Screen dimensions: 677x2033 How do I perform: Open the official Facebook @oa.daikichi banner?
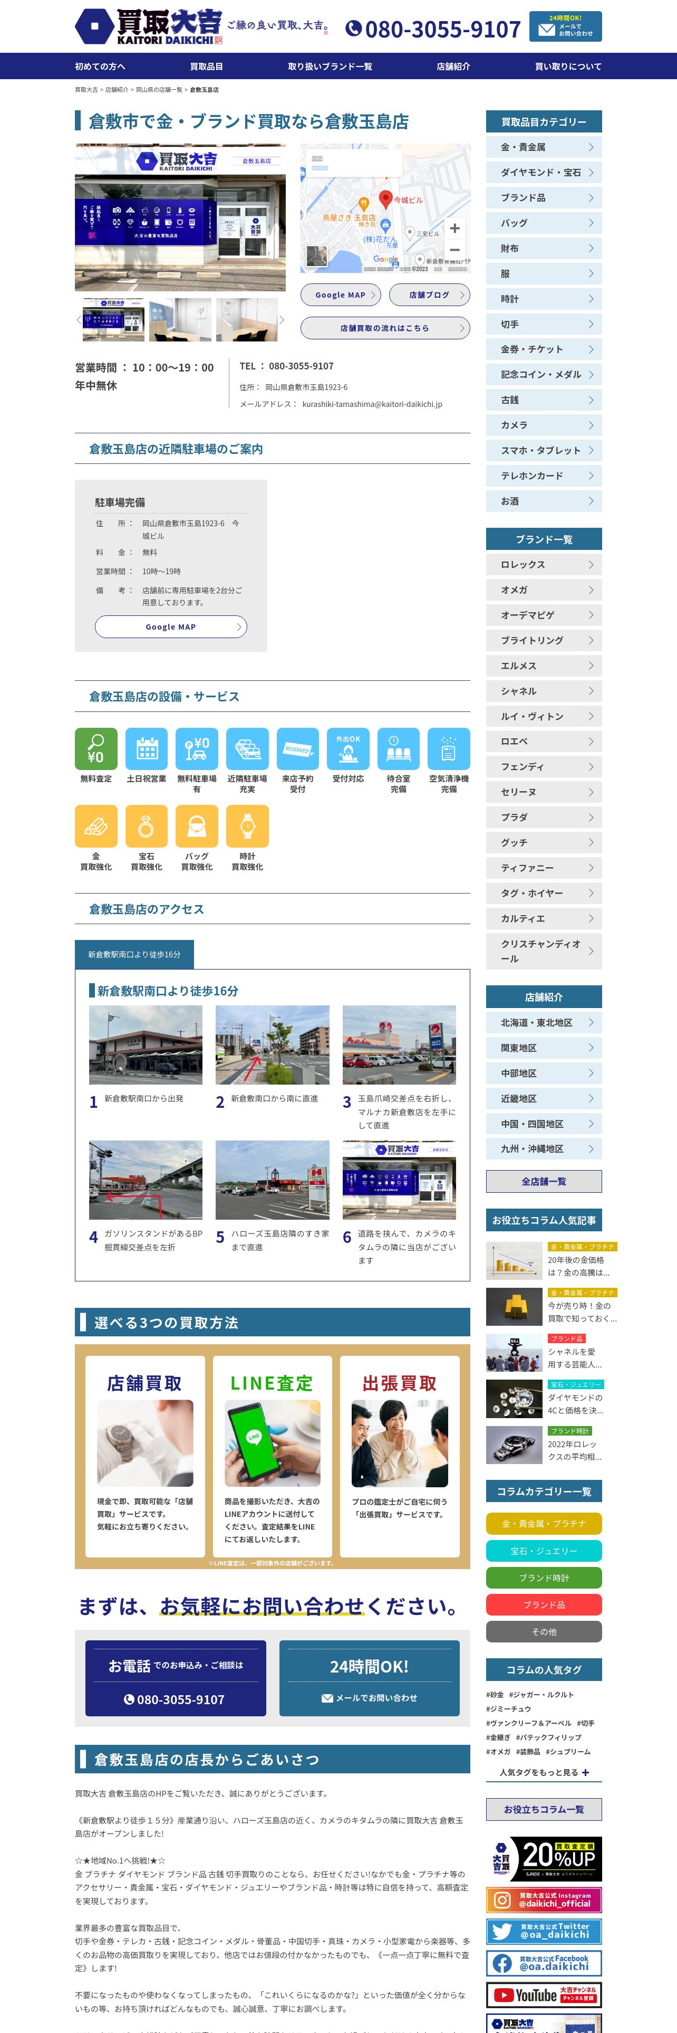(544, 1963)
